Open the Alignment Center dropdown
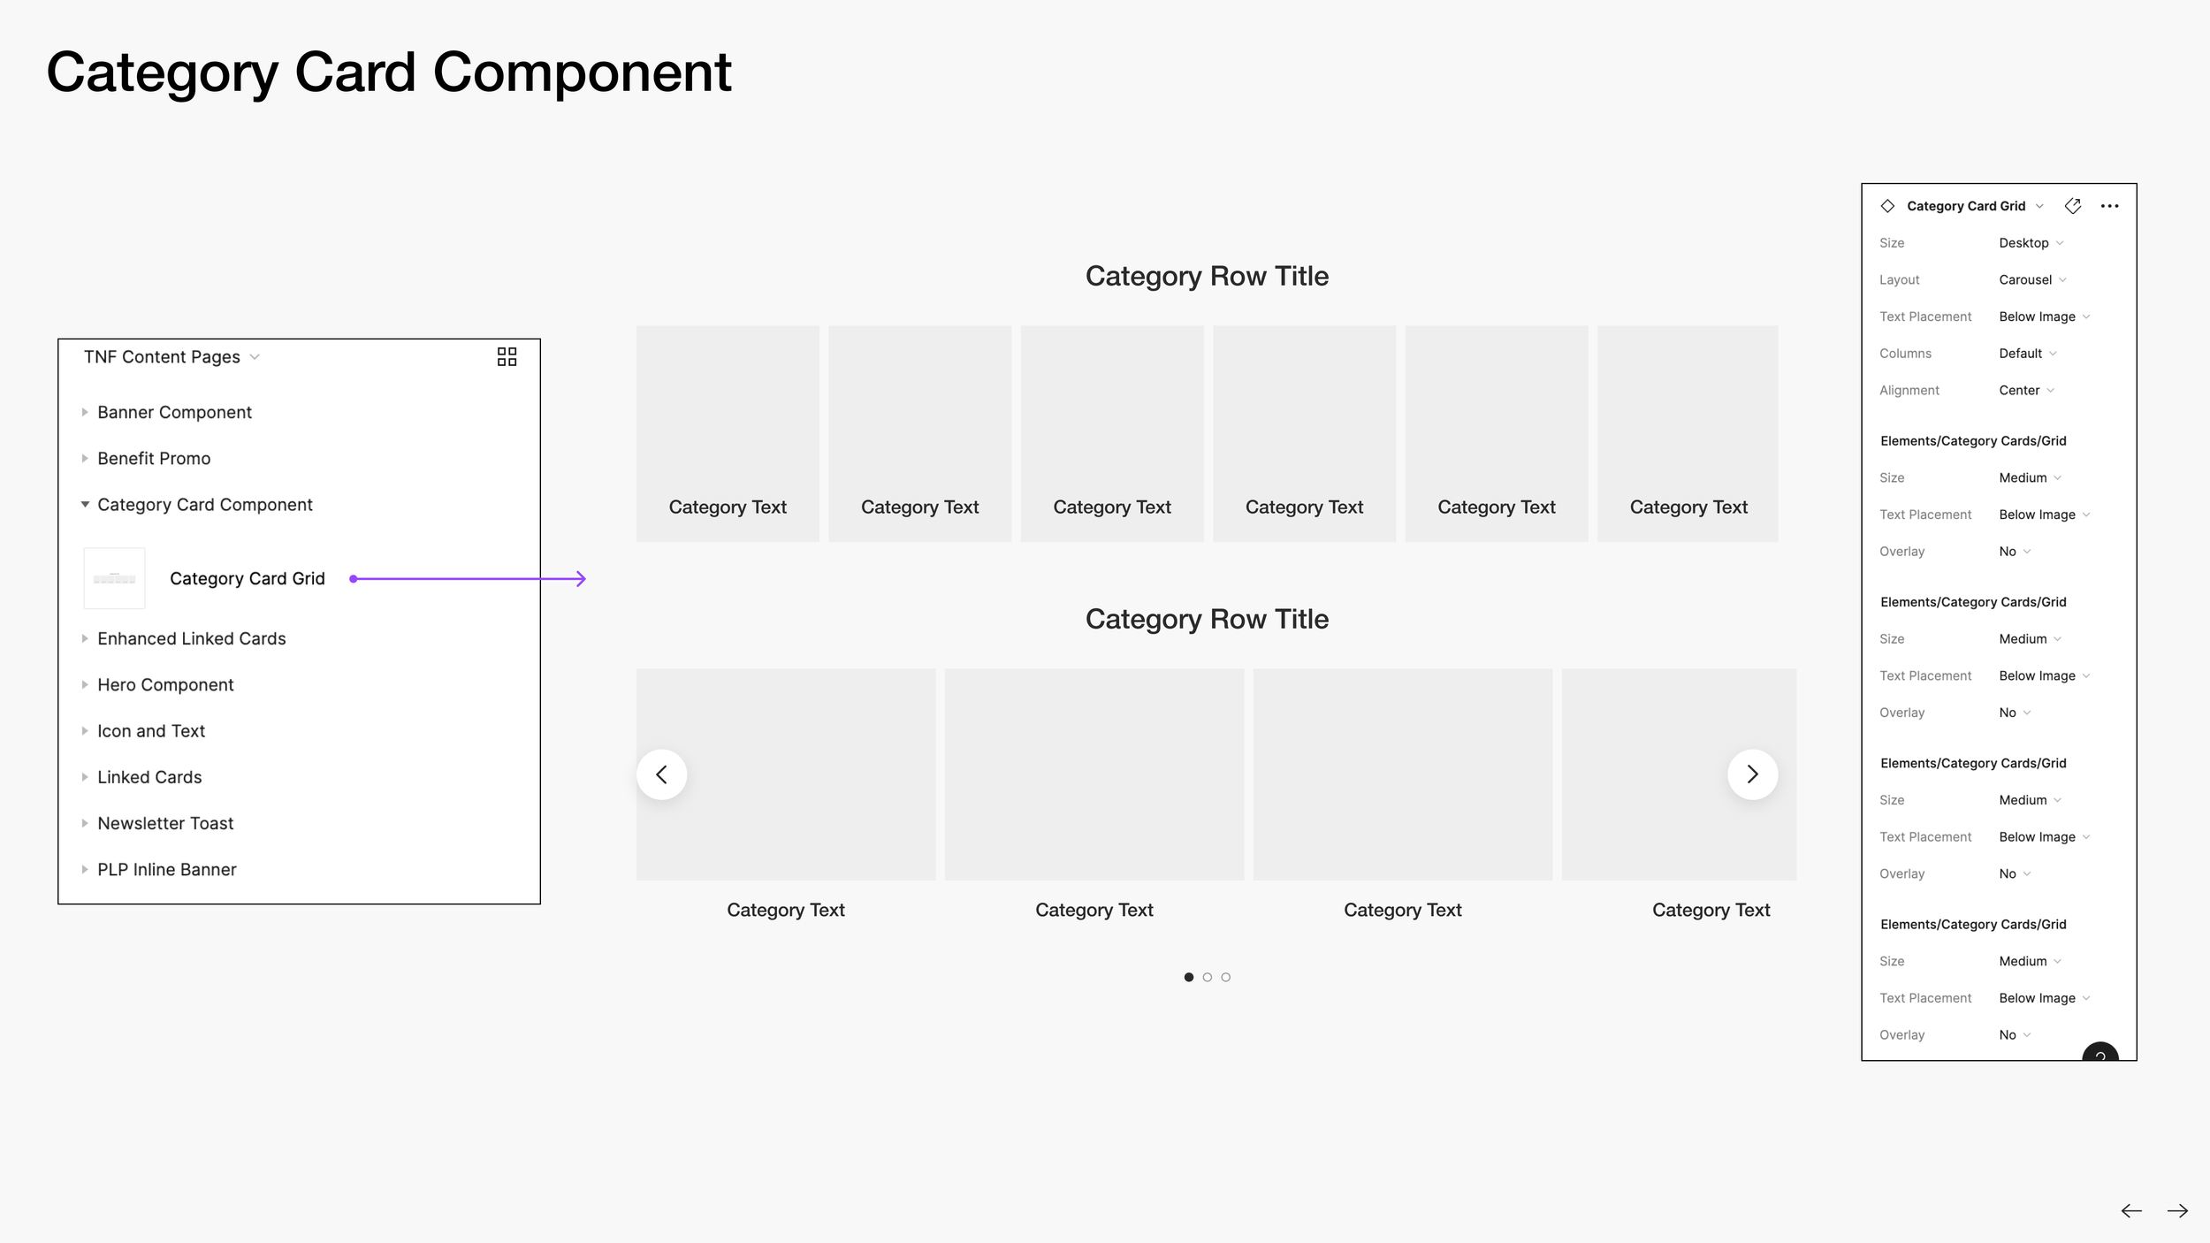Screen dimensions: 2210x1243 [2026, 391]
